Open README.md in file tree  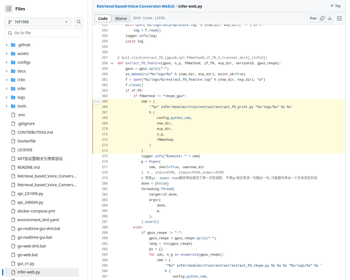point(29,167)
